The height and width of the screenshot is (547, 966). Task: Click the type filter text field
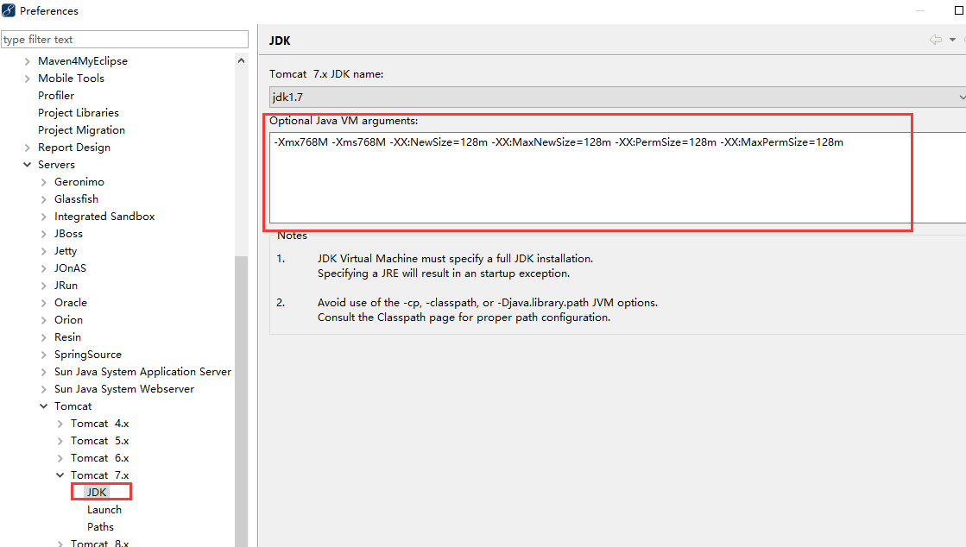(x=124, y=40)
